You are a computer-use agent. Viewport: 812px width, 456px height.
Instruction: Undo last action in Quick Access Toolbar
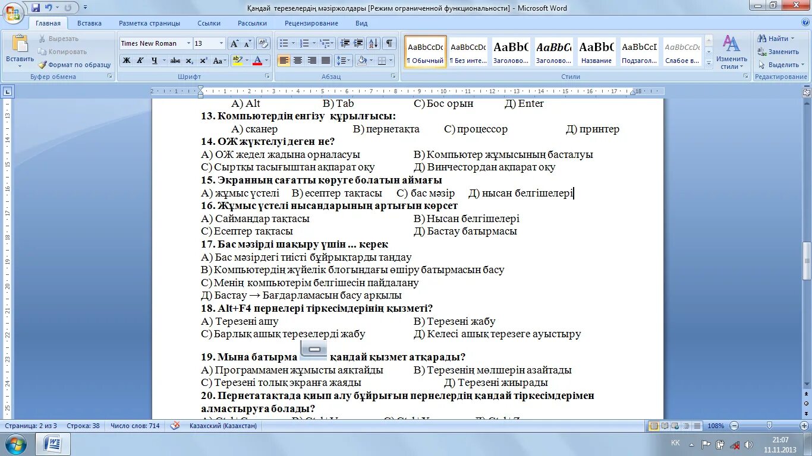pyautogui.click(x=49, y=8)
